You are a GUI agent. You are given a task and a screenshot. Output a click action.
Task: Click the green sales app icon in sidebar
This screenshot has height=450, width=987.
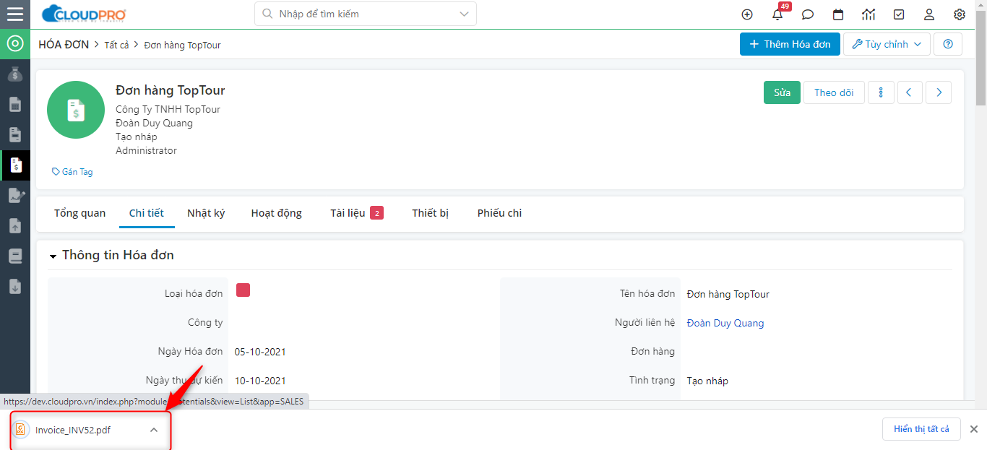[15, 44]
